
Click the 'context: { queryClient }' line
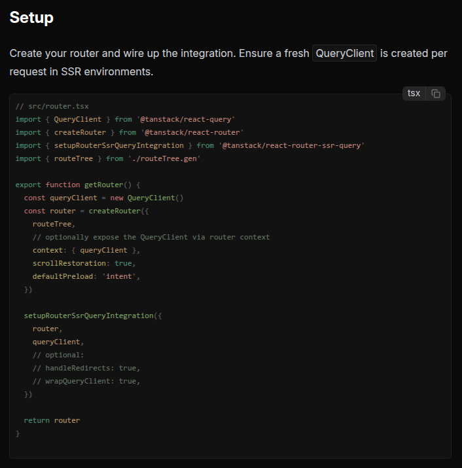[86, 250]
